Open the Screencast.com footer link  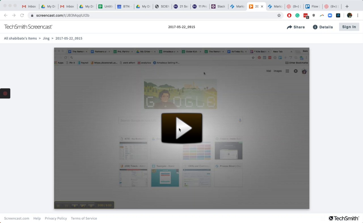coord(16,218)
